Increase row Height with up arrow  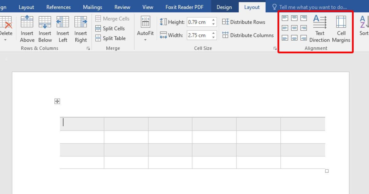[x=213, y=20]
